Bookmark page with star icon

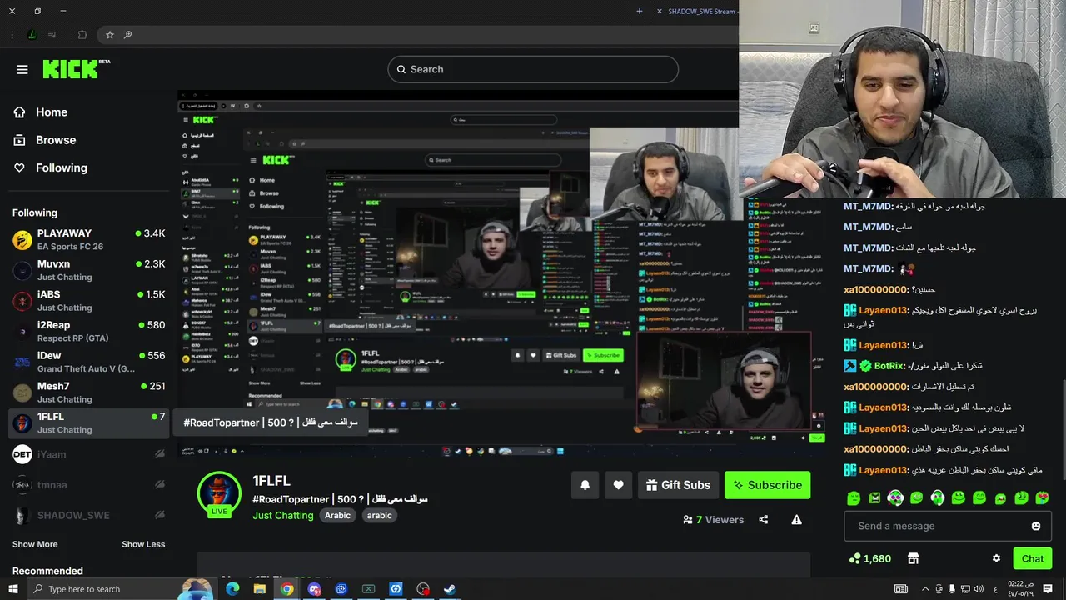(110, 35)
